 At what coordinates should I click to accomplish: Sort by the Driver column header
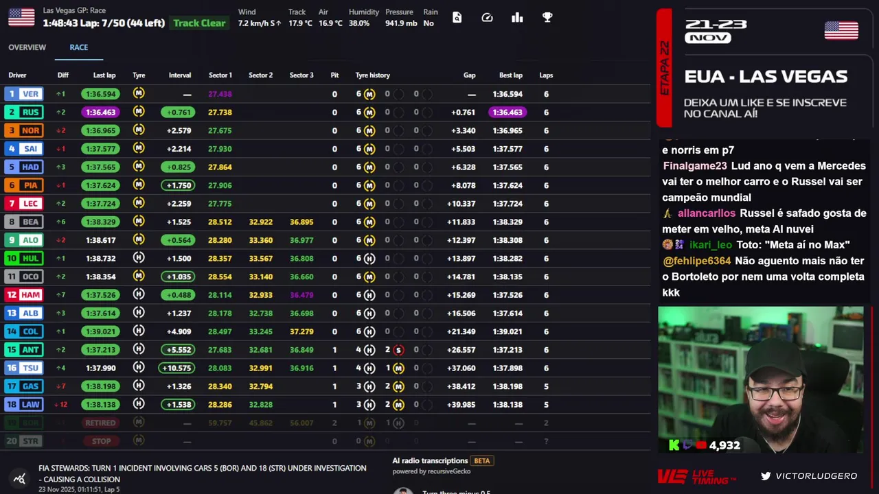17,75
